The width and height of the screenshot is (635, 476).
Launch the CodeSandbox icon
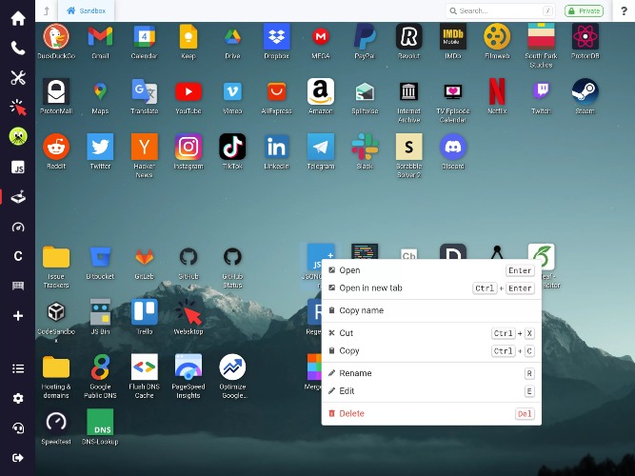point(56,312)
